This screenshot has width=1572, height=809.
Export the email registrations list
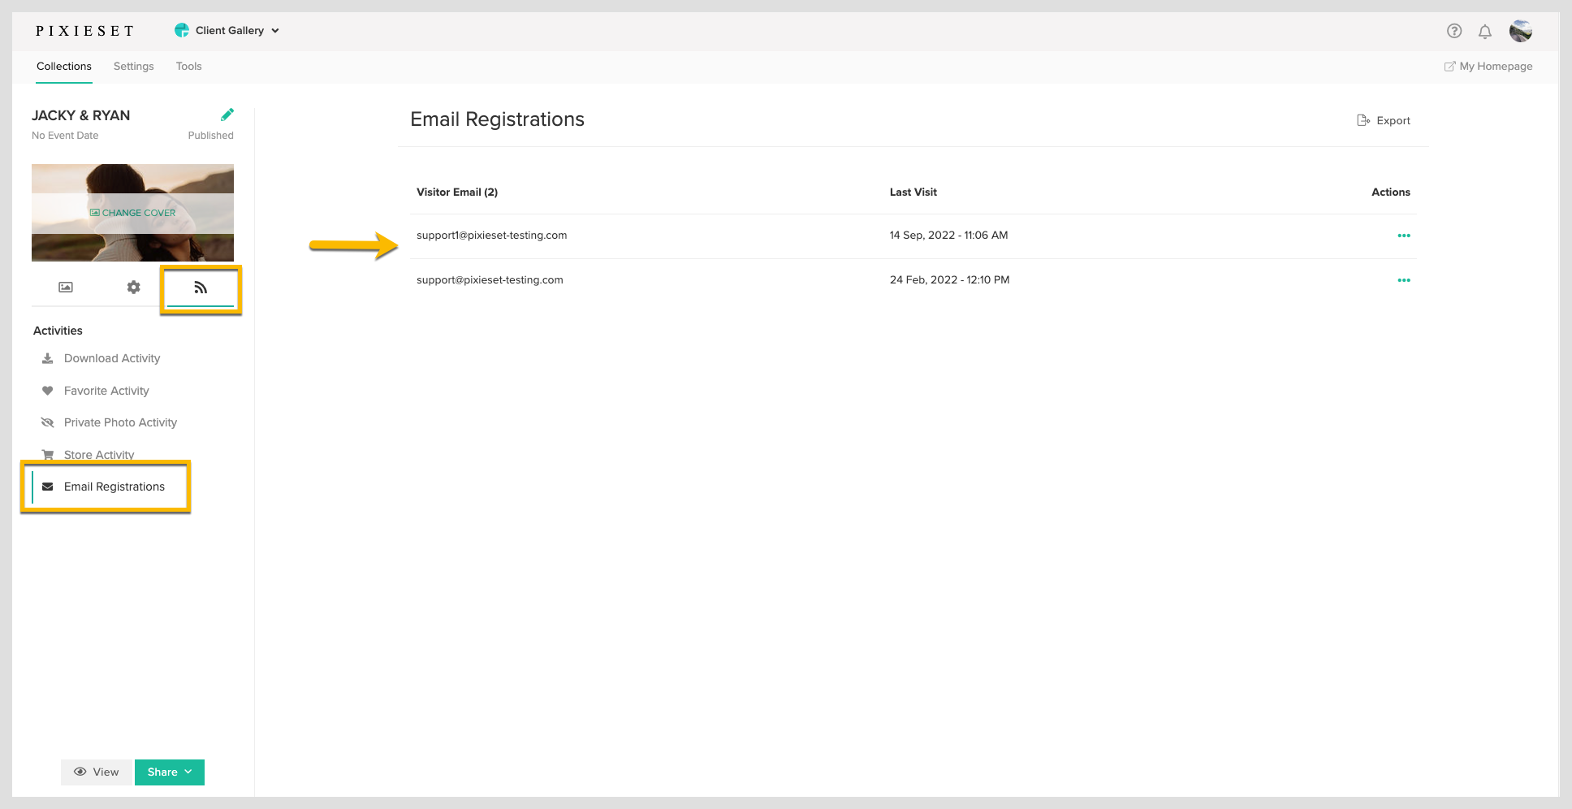click(x=1384, y=120)
